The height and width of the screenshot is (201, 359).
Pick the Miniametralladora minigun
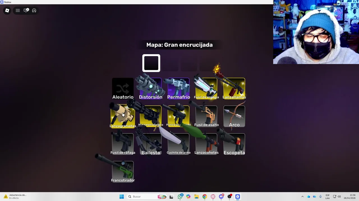tap(151, 116)
